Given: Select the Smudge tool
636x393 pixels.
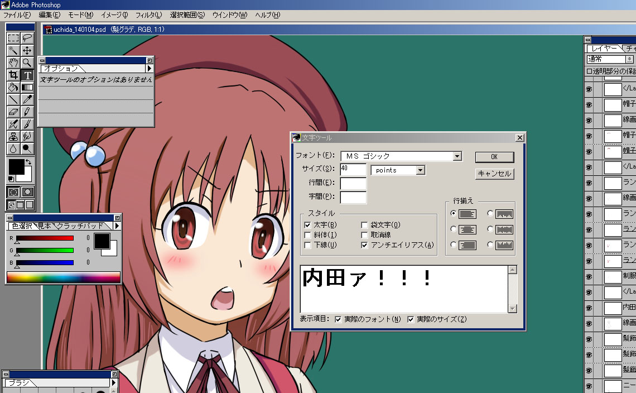Looking at the screenshot, I should pos(27,136).
